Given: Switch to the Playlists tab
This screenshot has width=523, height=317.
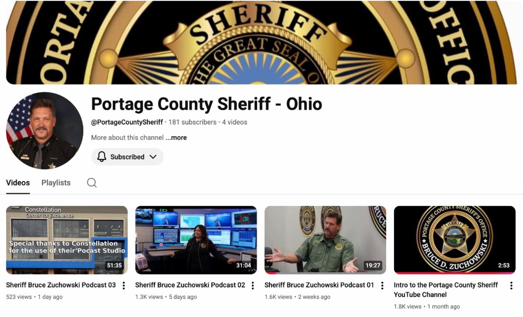Looking at the screenshot, I should coord(56,182).
